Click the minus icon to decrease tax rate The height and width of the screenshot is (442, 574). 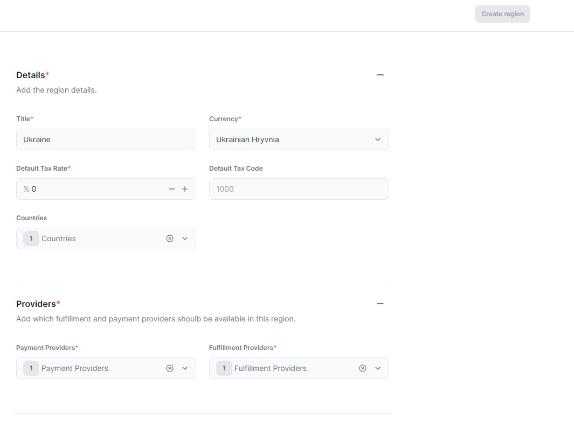tap(172, 189)
